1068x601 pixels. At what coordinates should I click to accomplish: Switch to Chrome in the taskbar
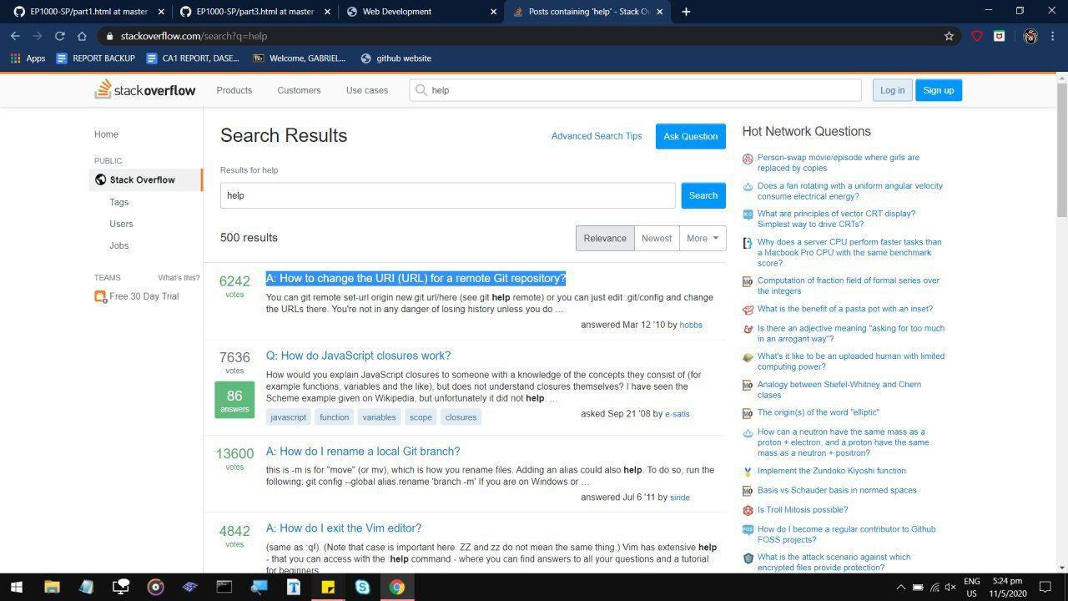pos(397,587)
